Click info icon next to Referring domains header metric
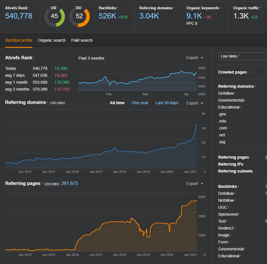Image resolution: width=267 pixels, height=264 pixels. tap(174, 8)
